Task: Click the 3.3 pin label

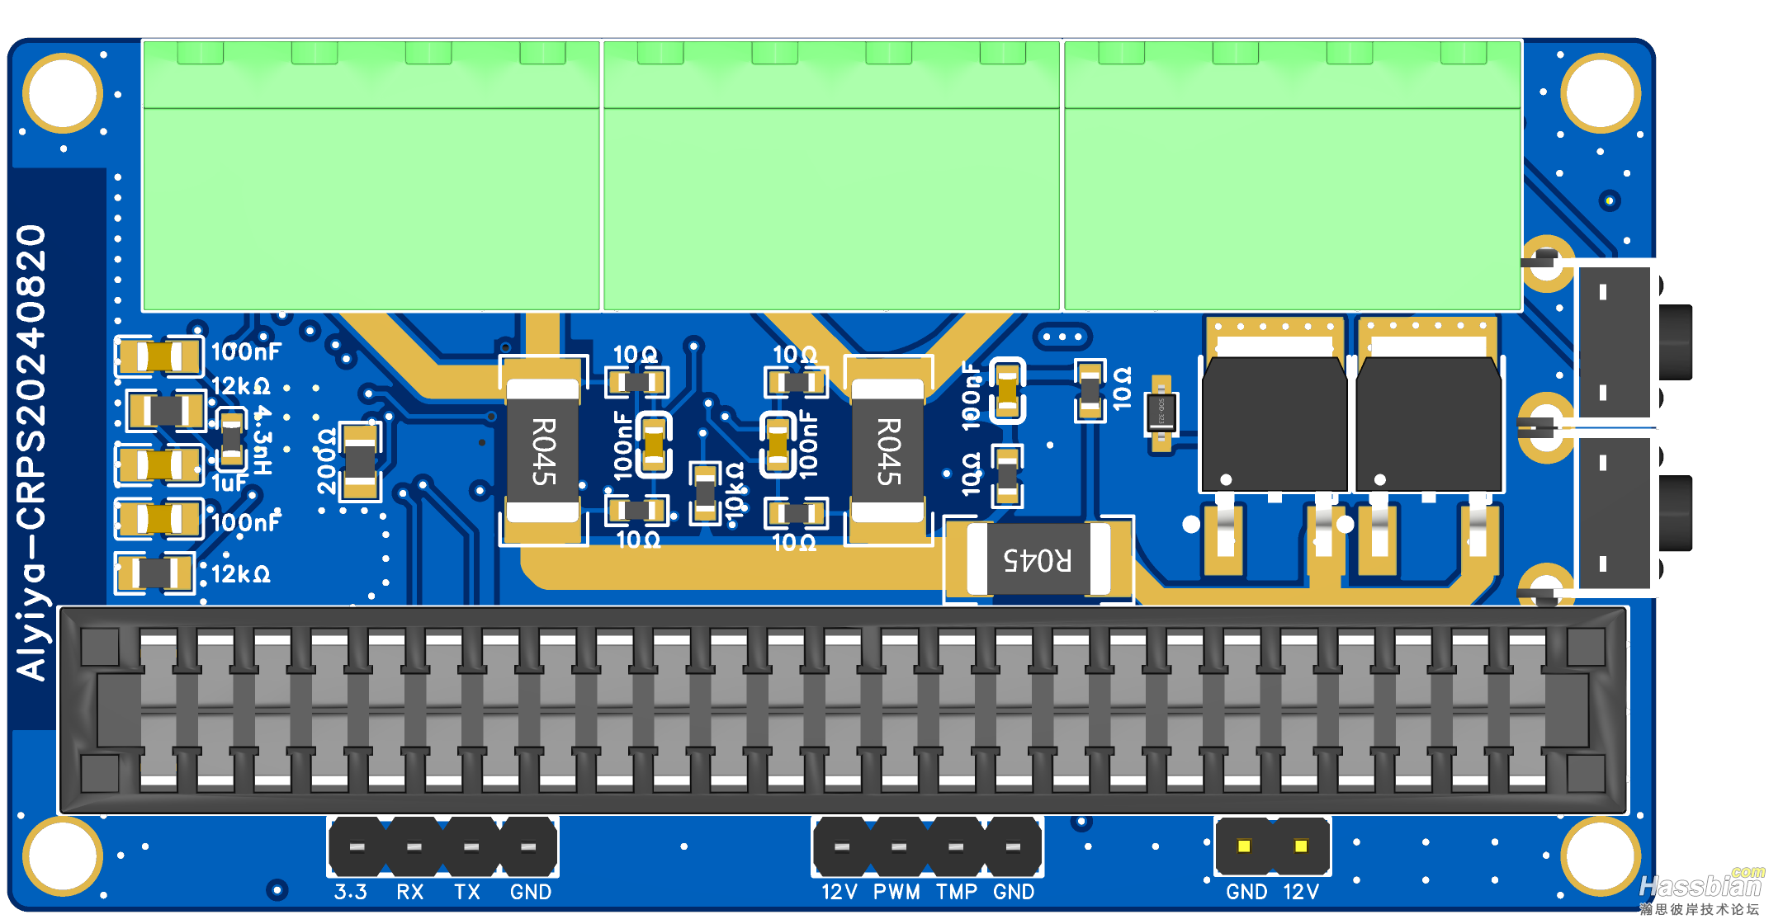Action: tap(351, 892)
